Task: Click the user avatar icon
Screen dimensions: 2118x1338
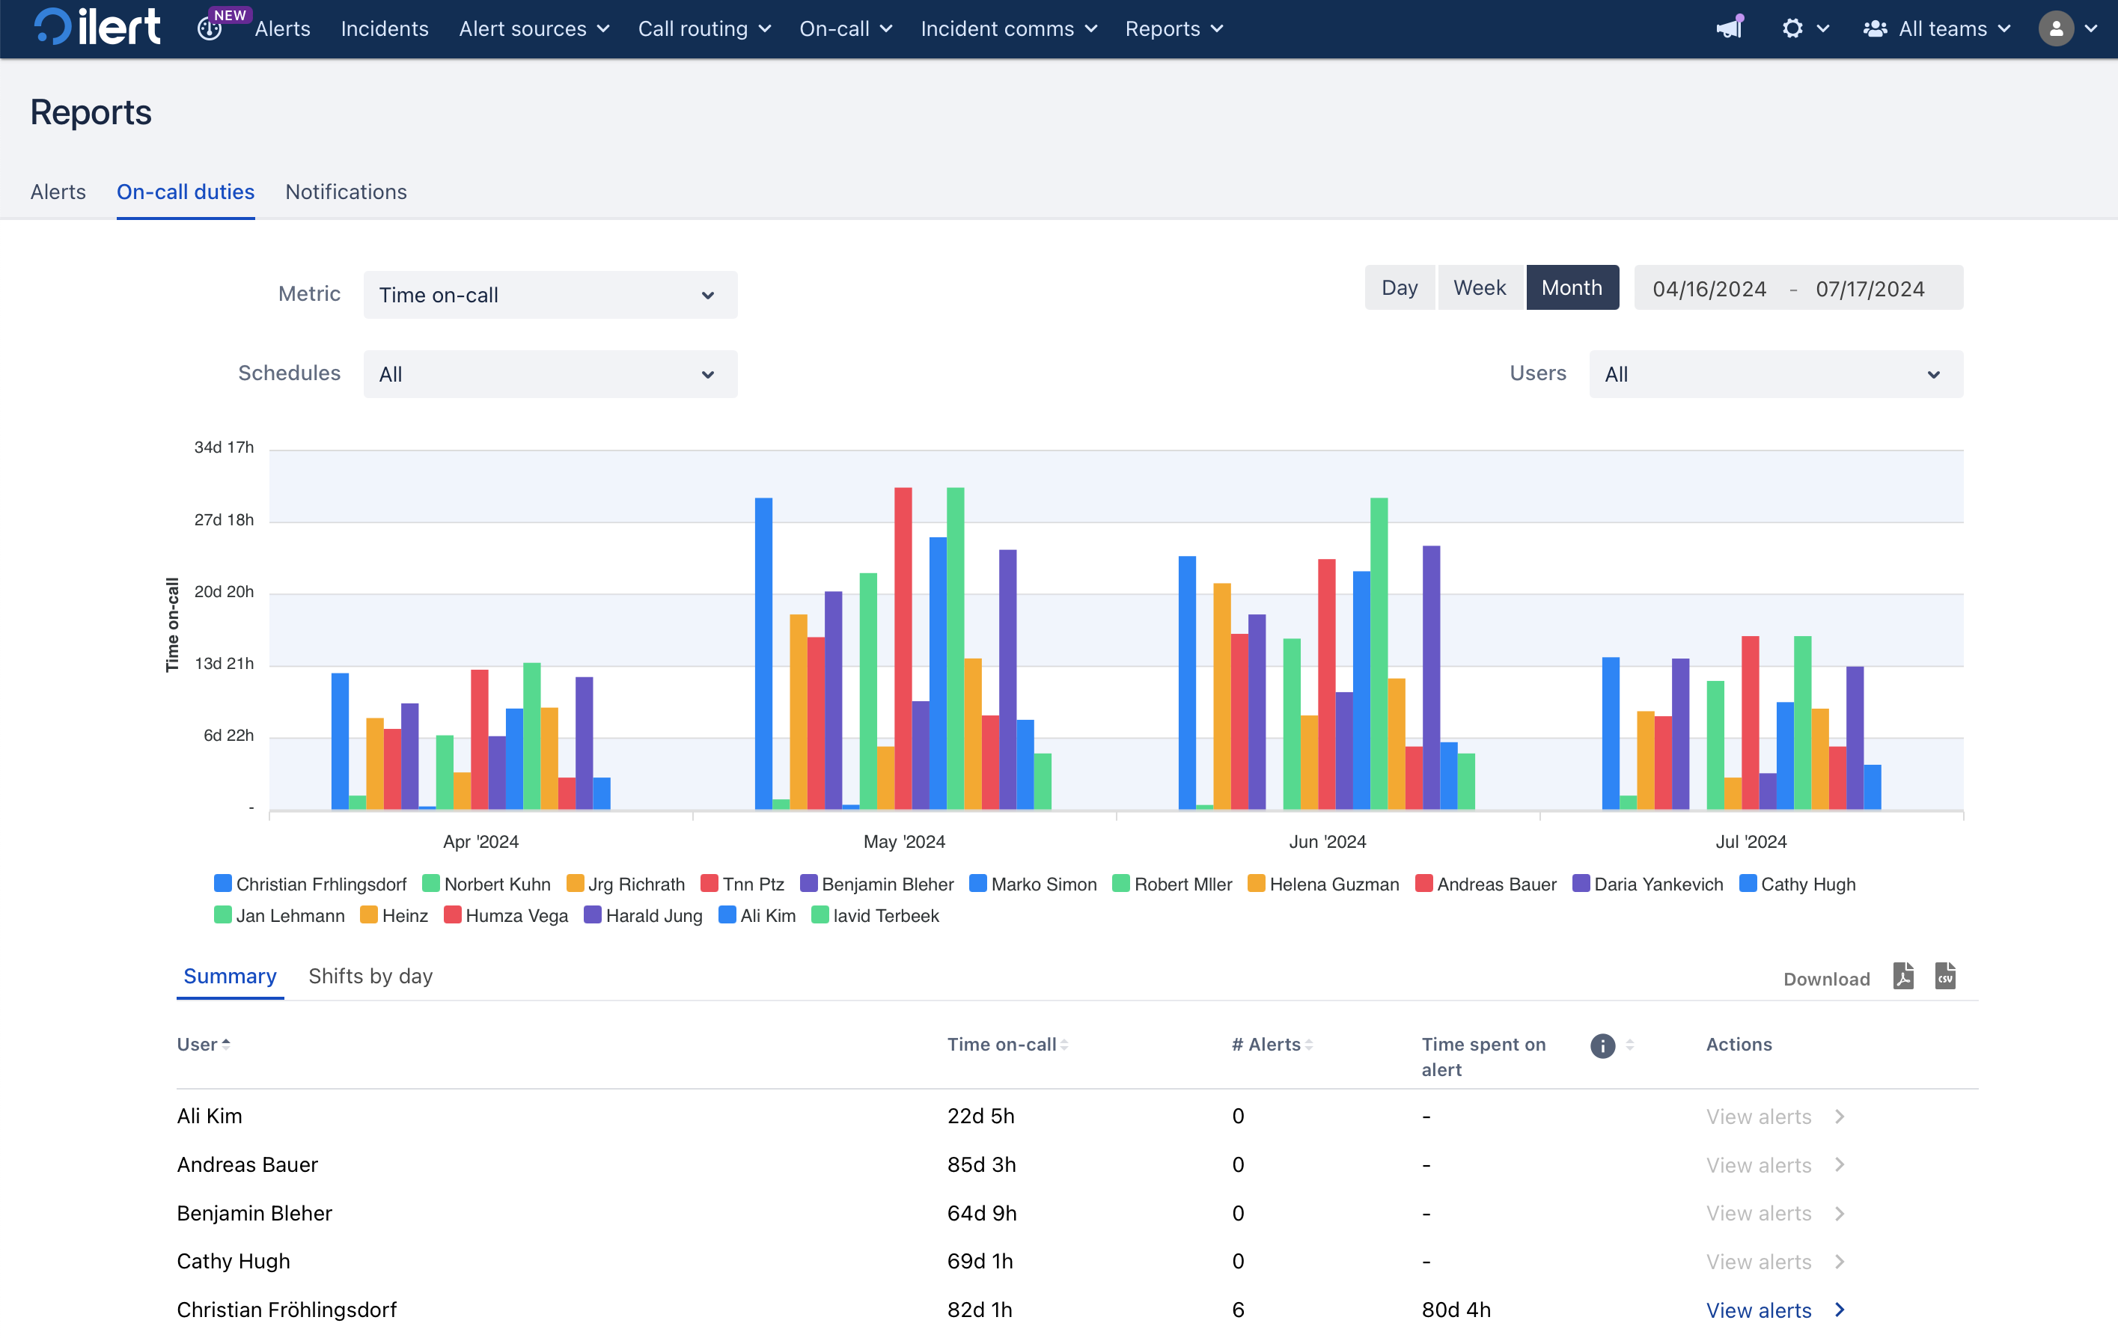Action: pyautogui.click(x=2056, y=28)
